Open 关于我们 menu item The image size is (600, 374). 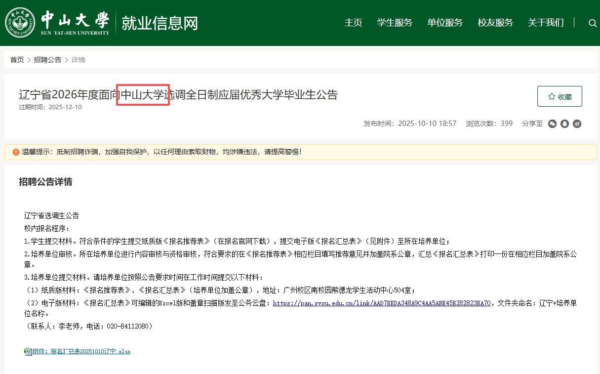point(546,23)
